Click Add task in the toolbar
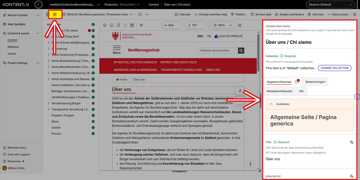Image resolution: width=360 pixels, height=180 pixels. (183, 14)
